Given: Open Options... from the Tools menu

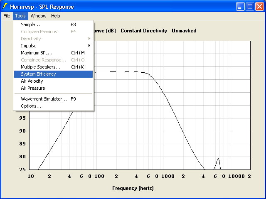Looking at the screenshot, I should click(x=54, y=106).
